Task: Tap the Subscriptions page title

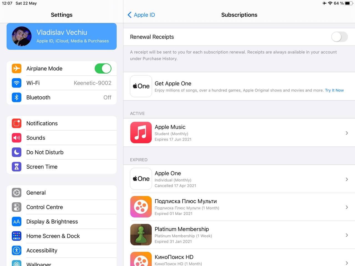Action: pyautogui.click(x=239, y=15)
